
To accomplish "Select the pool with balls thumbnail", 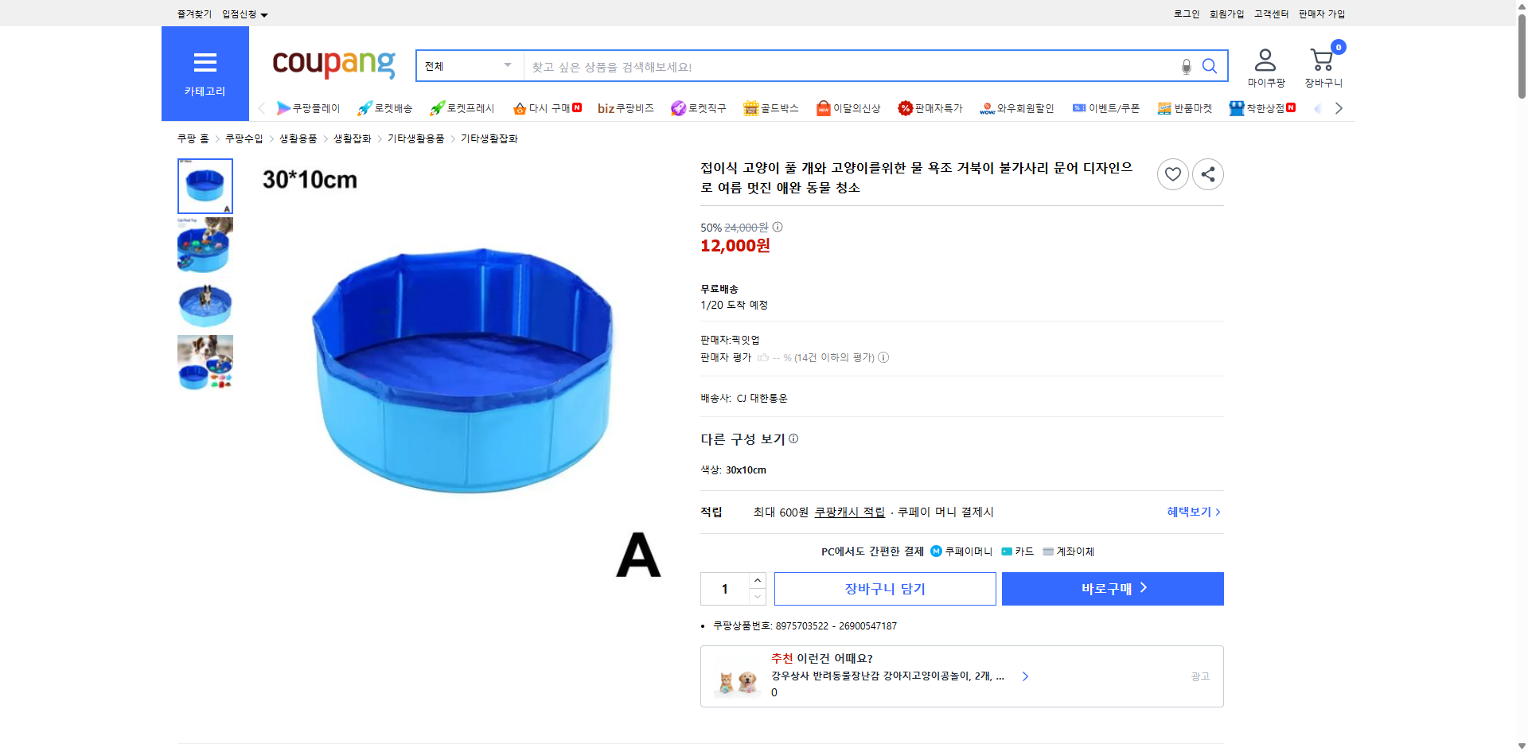I will tap(205, 245).
